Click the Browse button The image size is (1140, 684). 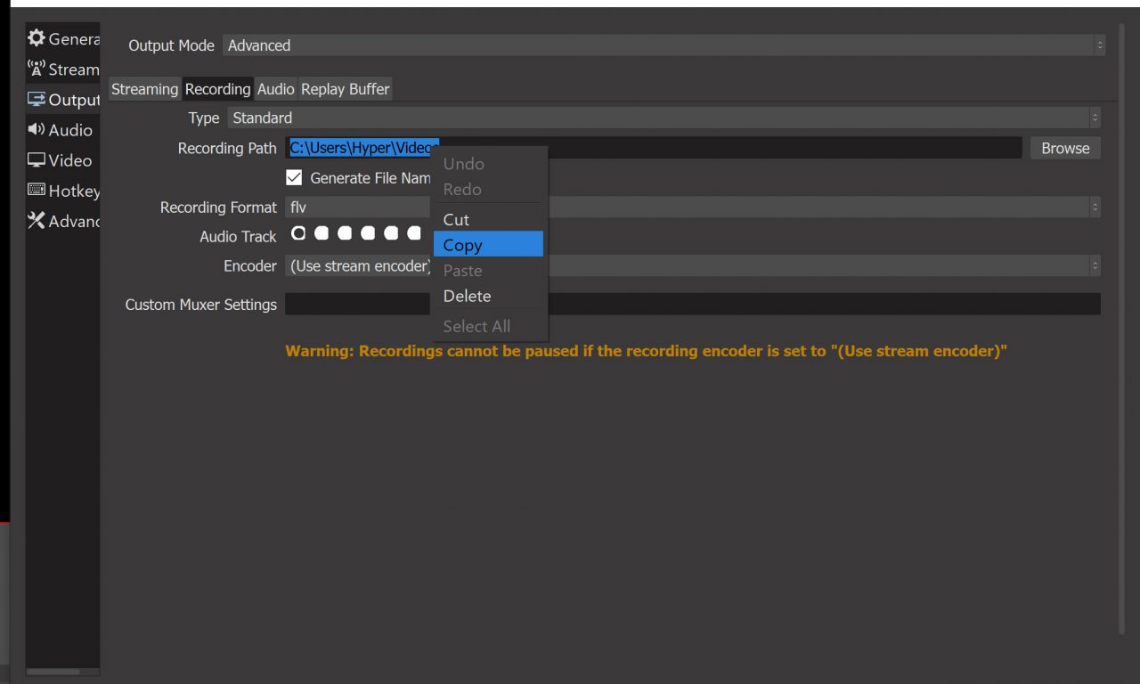(1065, 148)
